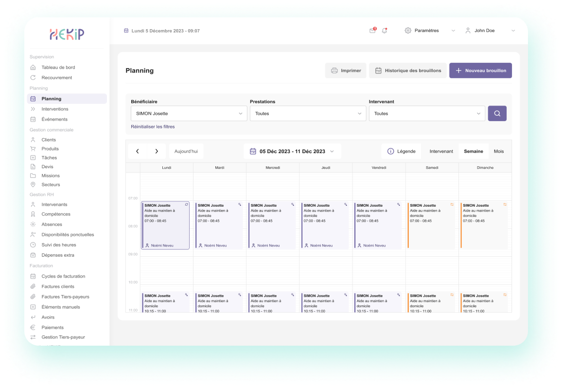Click Réinitialiser les filtres link
This screenshot has width=562, height=387.
153,126
